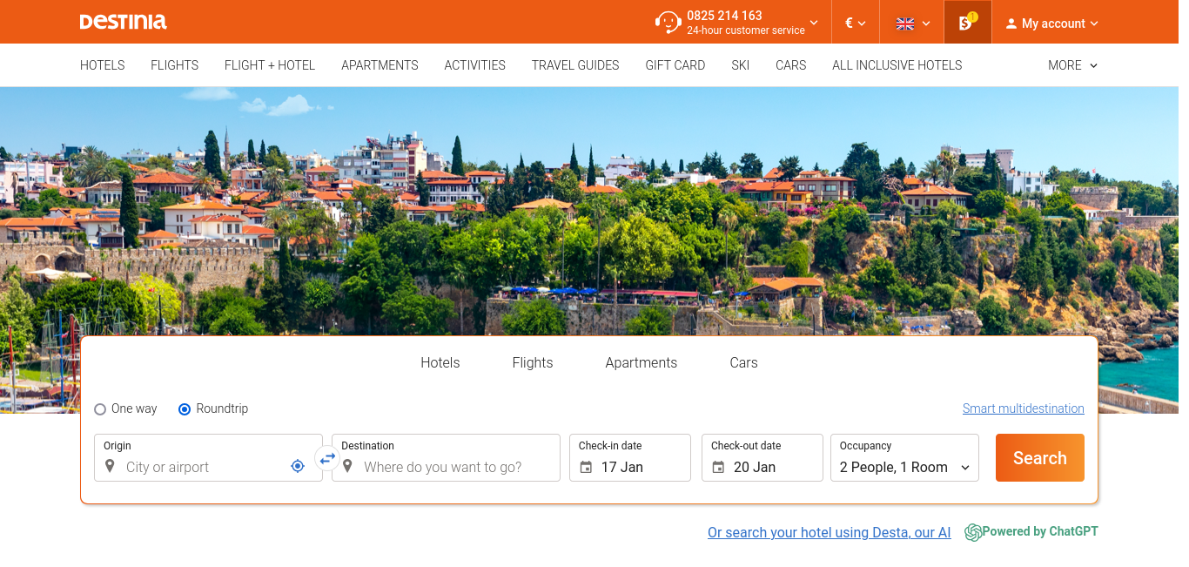Viewport: 1189px width, 567px height.
Task: Click the ChatGPT logo icon
Action: tap(973, 532)
